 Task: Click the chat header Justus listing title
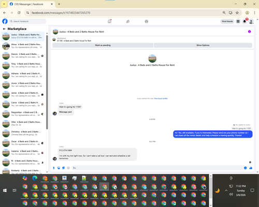coord(81,32)
